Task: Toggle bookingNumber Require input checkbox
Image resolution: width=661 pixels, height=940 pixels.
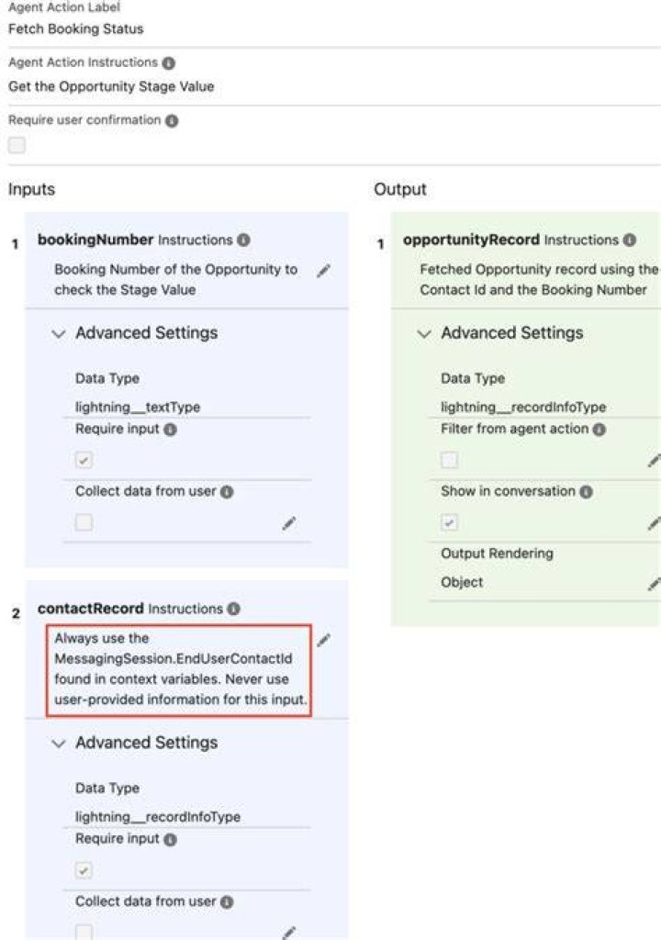Action: click(84, 460)
